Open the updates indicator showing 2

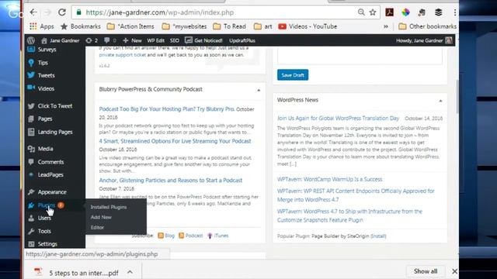[x=92, y=40]
